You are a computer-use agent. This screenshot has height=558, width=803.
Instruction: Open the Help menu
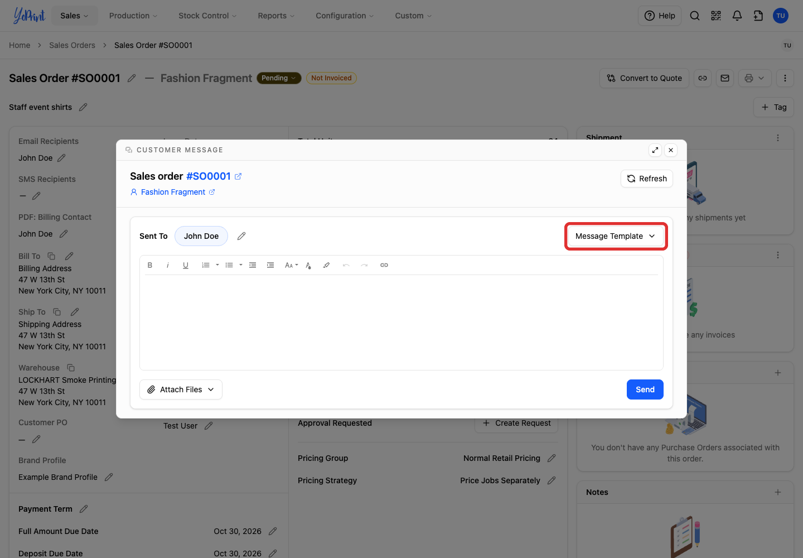[x=660, y=16]
